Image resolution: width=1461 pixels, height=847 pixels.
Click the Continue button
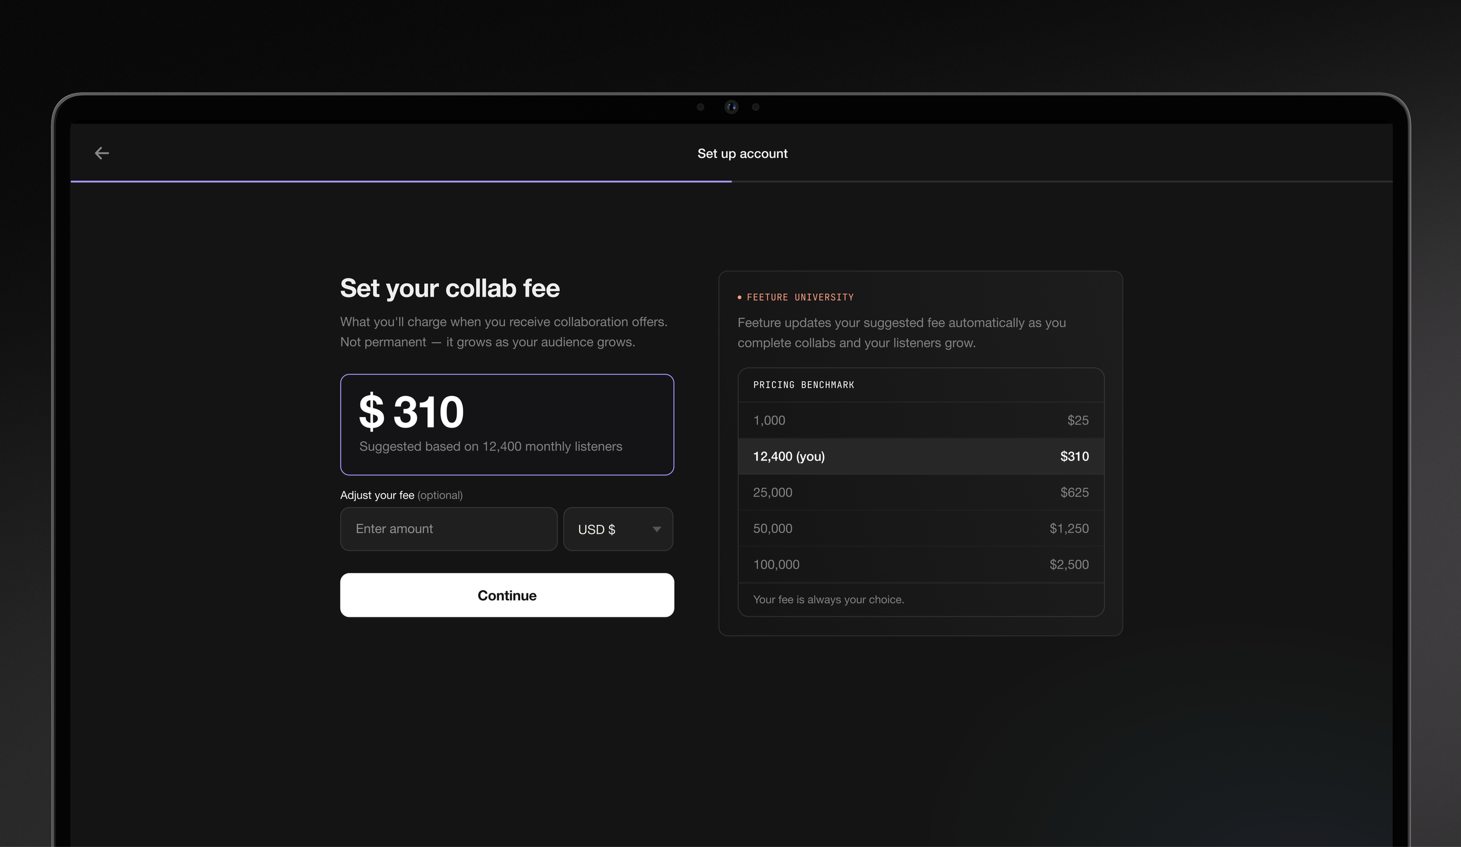tap(507, 595)
